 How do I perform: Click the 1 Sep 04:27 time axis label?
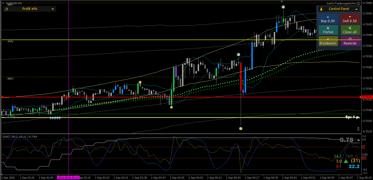252,177
